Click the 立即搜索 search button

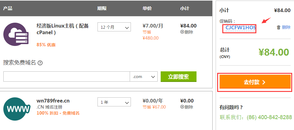pos(178,77)
